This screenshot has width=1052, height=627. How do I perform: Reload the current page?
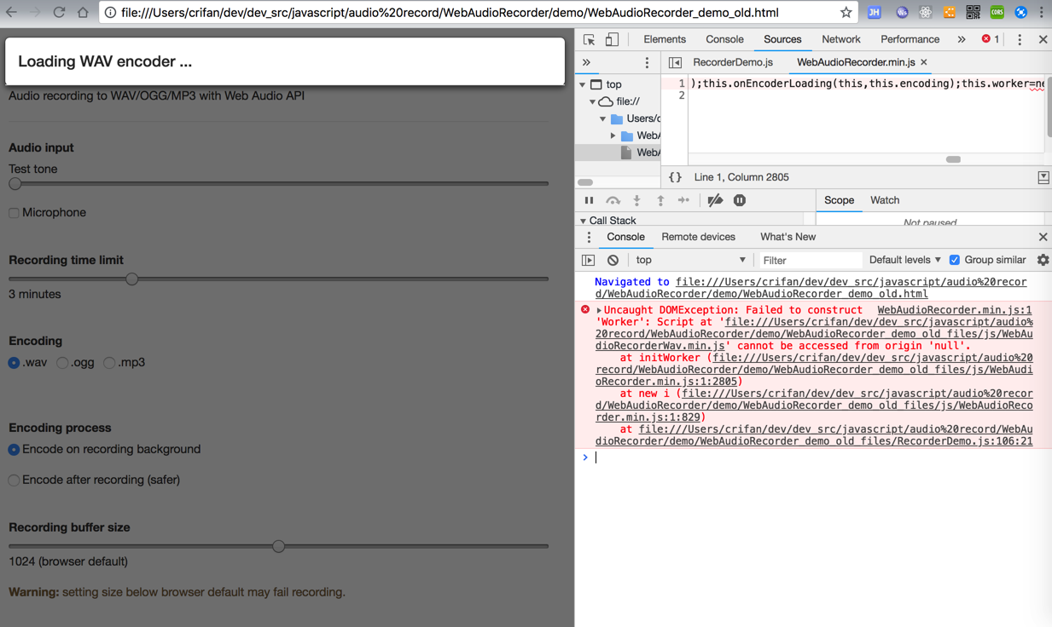click(59, 13)
